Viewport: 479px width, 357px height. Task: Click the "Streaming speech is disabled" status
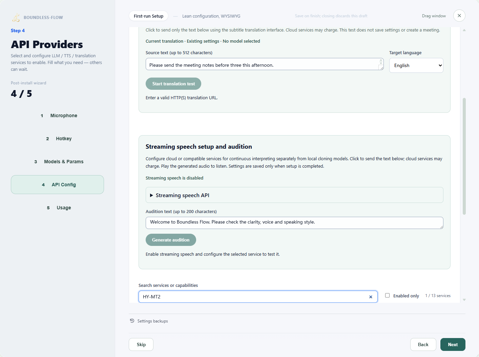point(174,178)
